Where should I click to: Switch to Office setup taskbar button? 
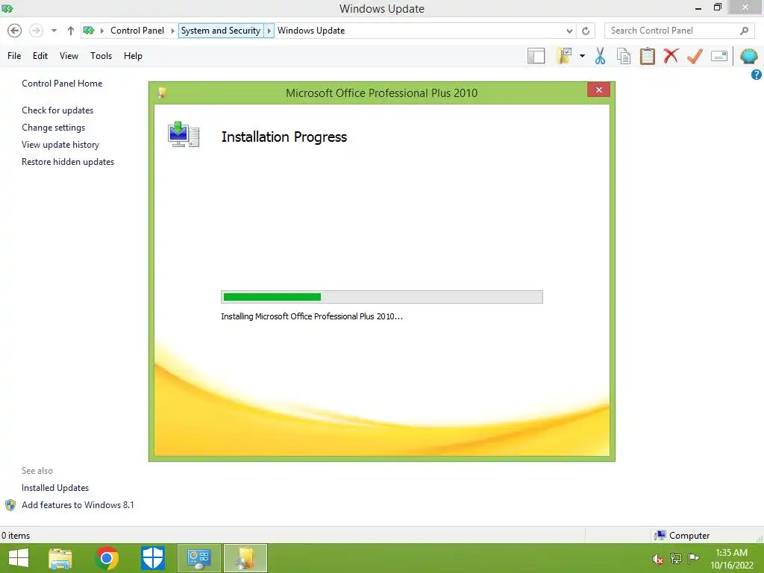point(245,558)
